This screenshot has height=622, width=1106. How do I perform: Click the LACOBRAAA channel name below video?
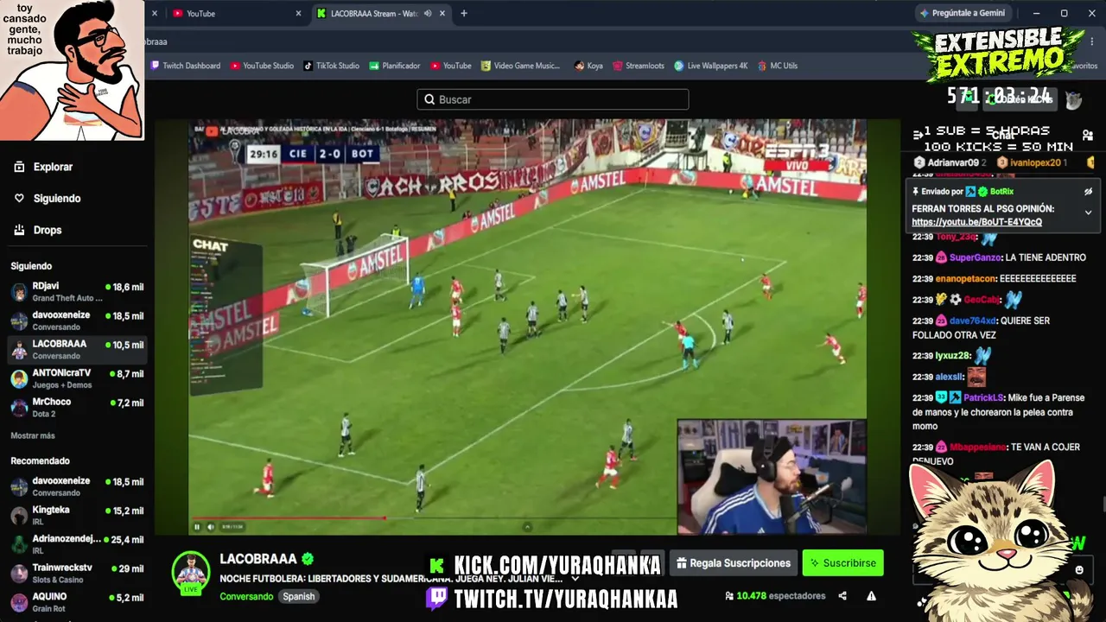[x=258, y=559]
